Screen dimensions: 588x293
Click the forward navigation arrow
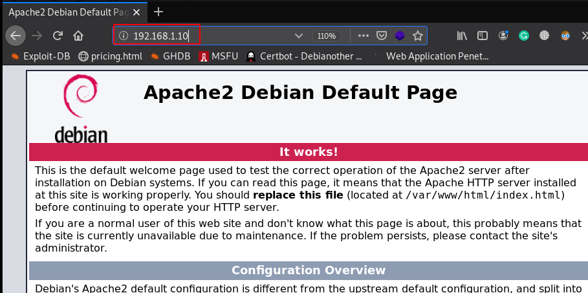pos(37,36)
